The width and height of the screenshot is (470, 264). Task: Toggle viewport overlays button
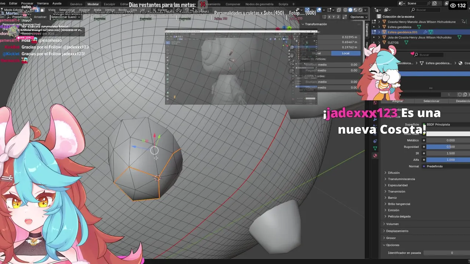(x=319, y=10)
